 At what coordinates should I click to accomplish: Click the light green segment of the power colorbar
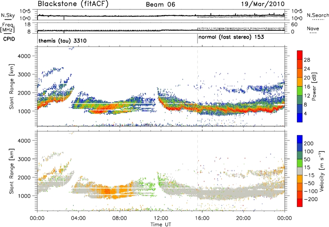[300, 91]
